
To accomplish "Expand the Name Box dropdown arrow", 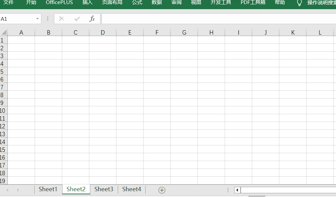I will click(x=37, y=19).
